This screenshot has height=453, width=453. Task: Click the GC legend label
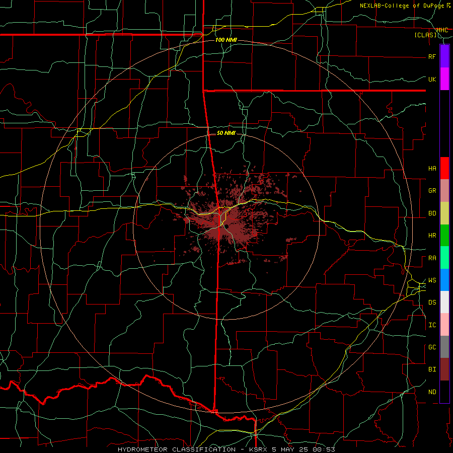432,347
